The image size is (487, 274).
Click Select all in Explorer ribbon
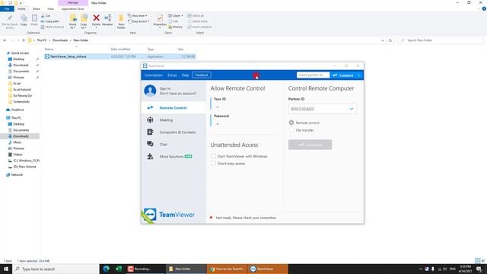pos(196,15)
